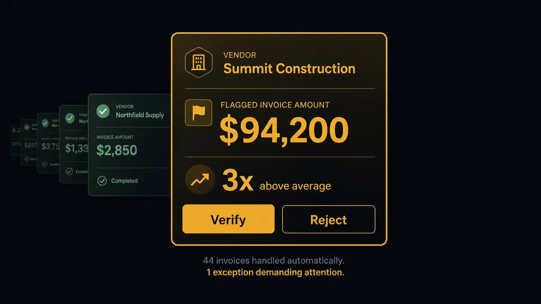Click green checkmark badge beside Northfield Supply

pyautogui.click(x=103, y=111)
